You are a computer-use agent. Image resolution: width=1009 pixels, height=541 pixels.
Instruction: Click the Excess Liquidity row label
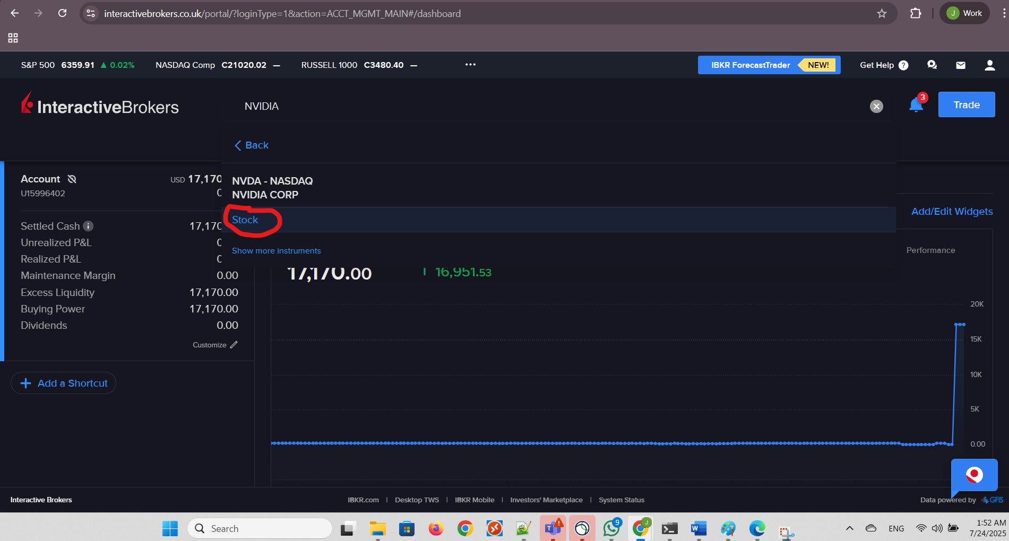pos(57,292)
